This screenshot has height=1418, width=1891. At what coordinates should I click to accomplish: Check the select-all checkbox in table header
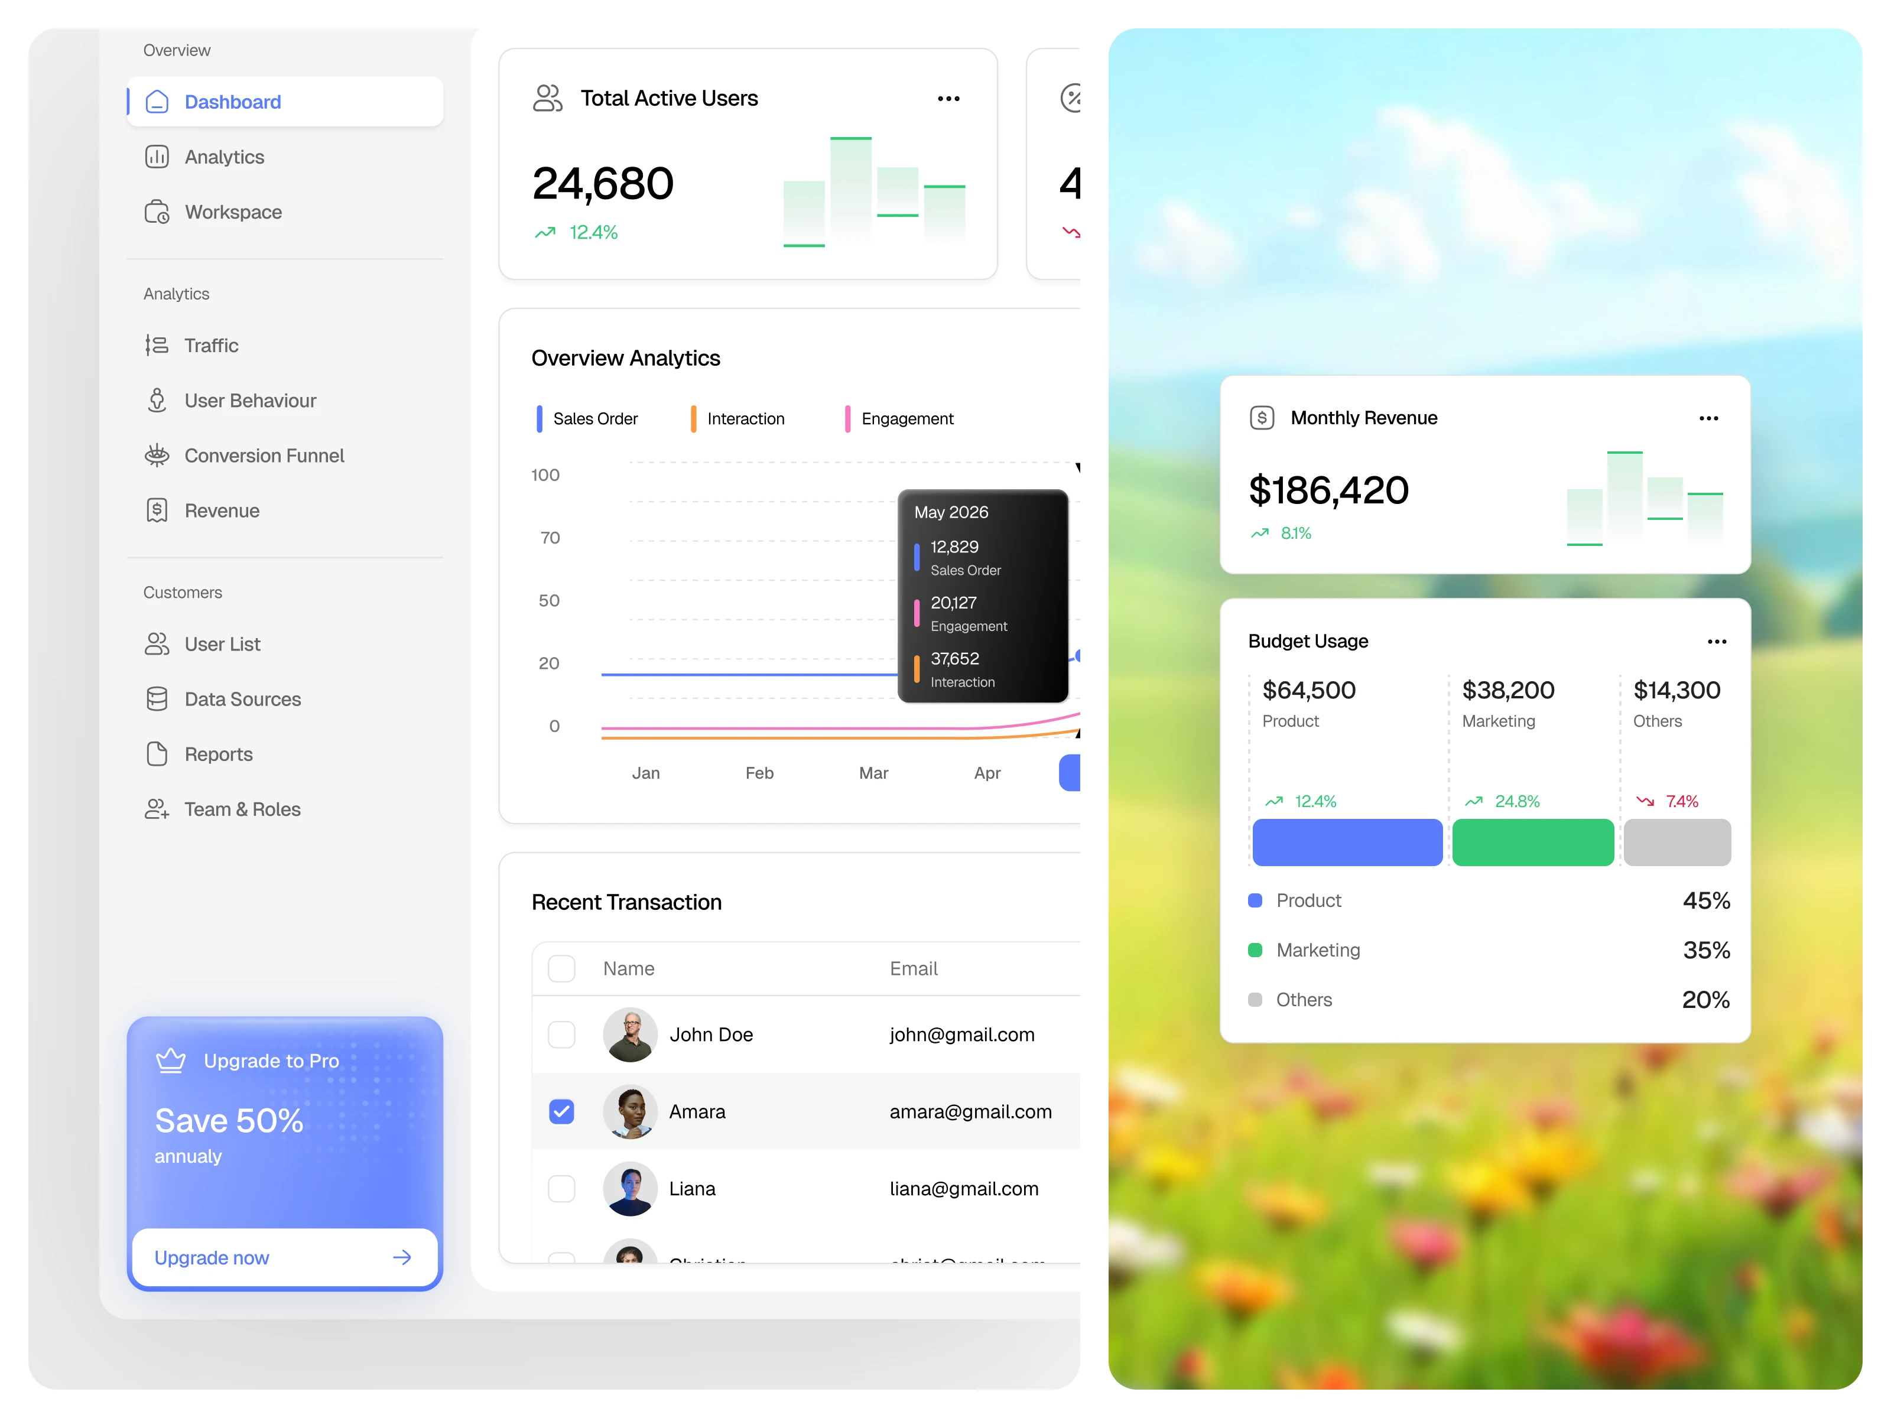(x=561, y=968)
